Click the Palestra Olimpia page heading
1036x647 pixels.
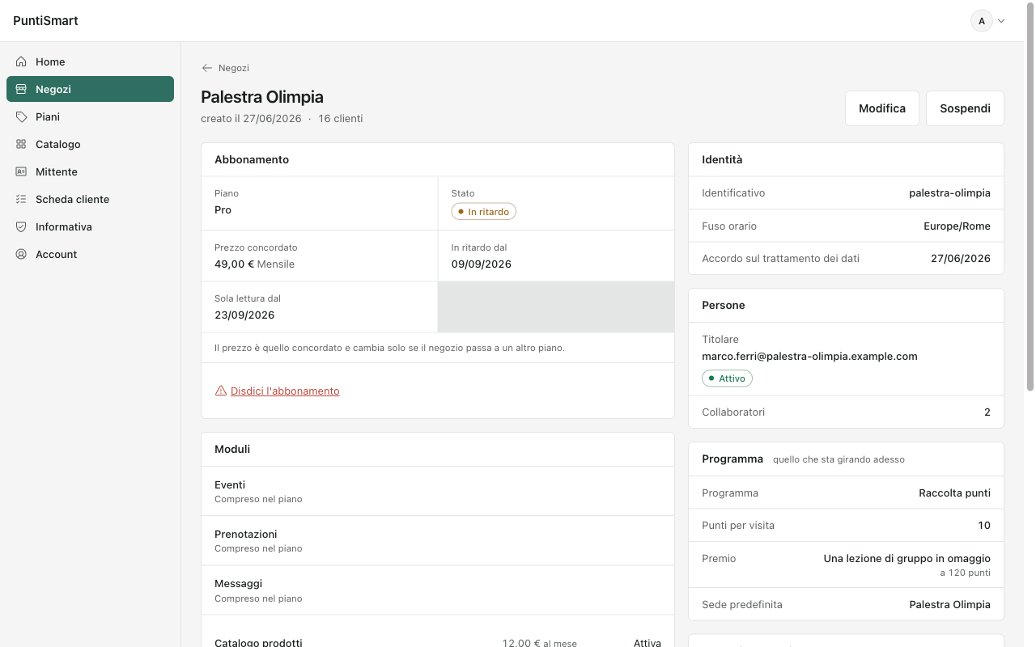coord(262,97)
